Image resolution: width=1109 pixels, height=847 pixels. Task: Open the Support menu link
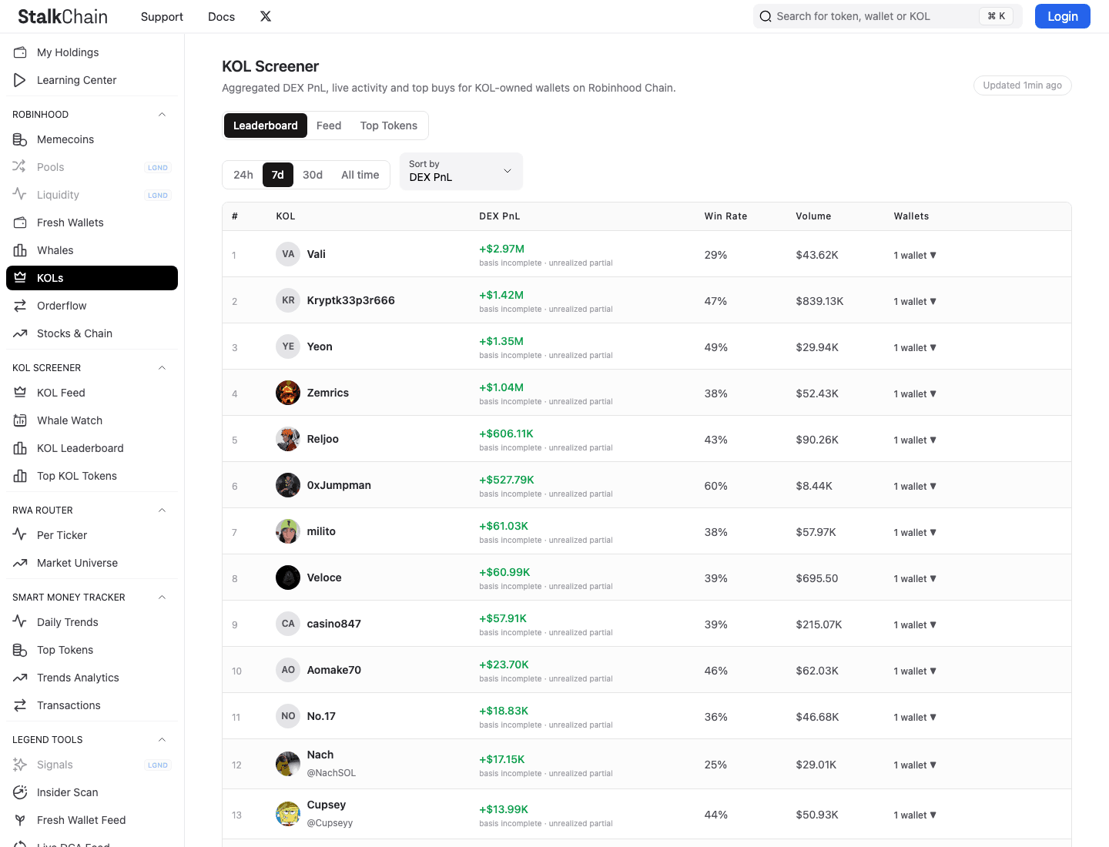click(162, 17)
